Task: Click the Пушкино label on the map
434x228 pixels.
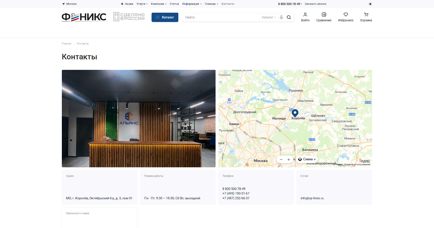Action: click(x=296, y=90)
